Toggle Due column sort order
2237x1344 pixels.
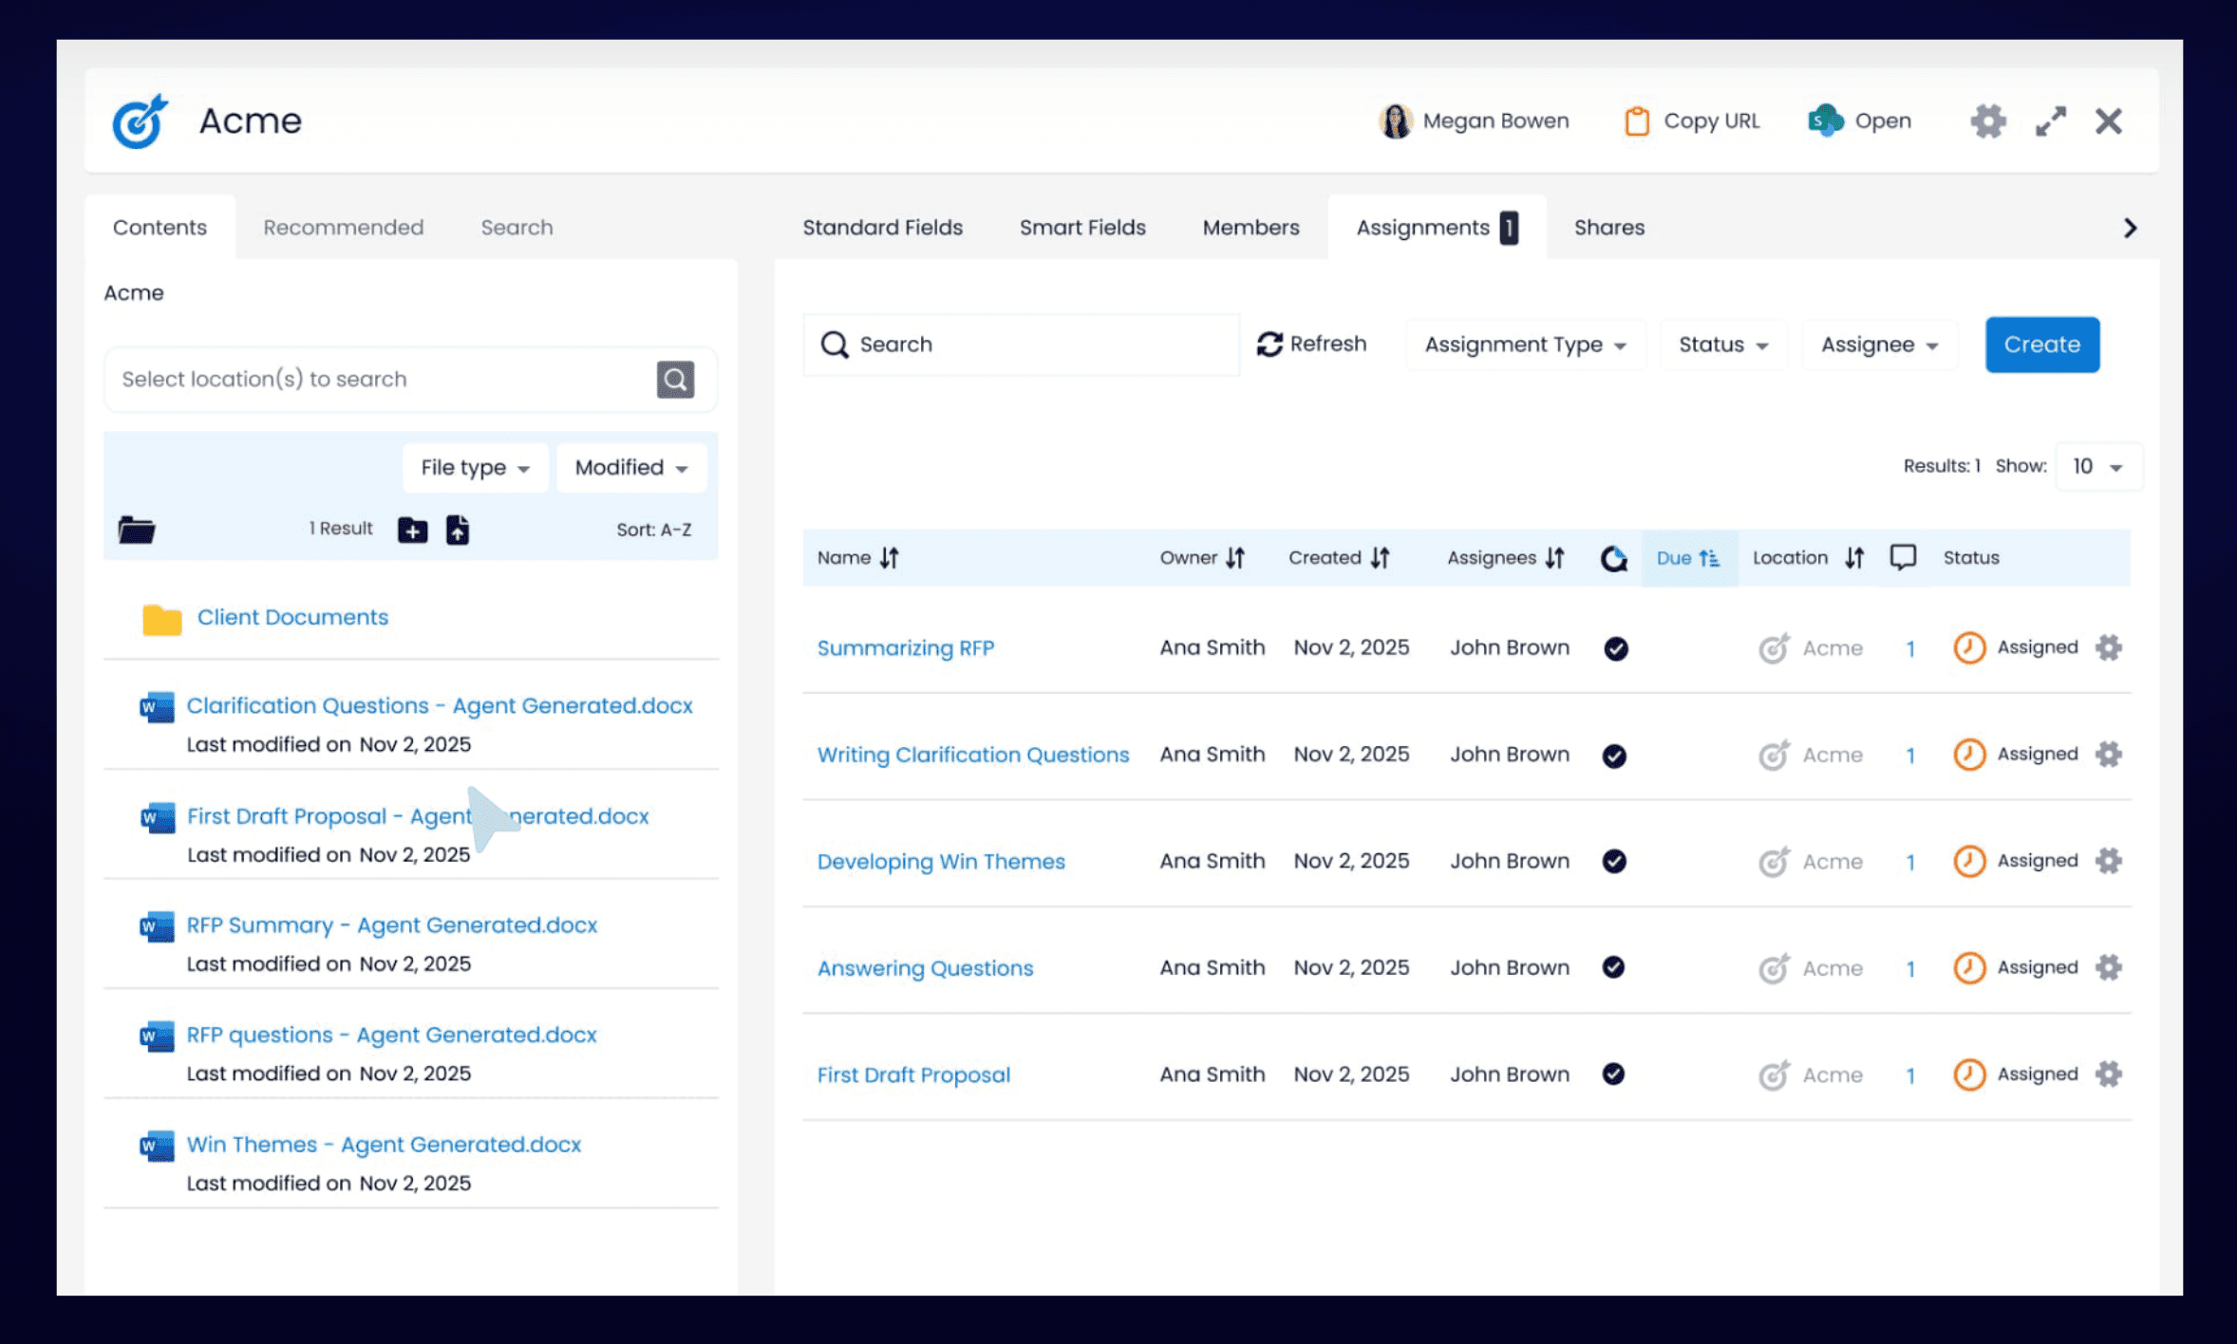click(x=1688, y=558)
